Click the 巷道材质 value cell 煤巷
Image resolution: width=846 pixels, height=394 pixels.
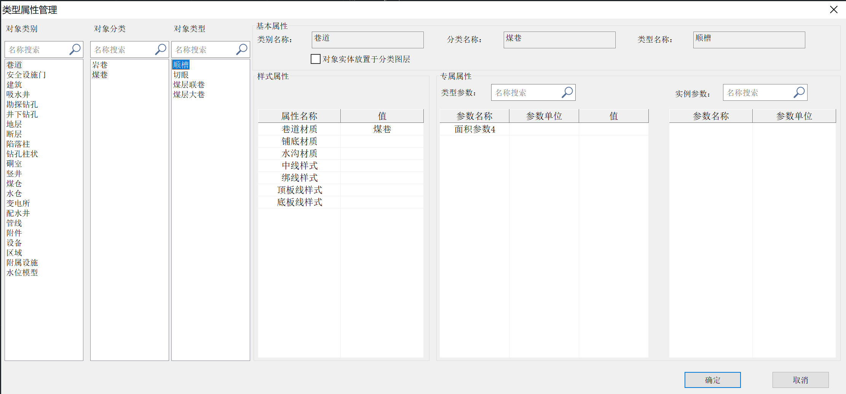pyautogui.click(x=382, y=129)
